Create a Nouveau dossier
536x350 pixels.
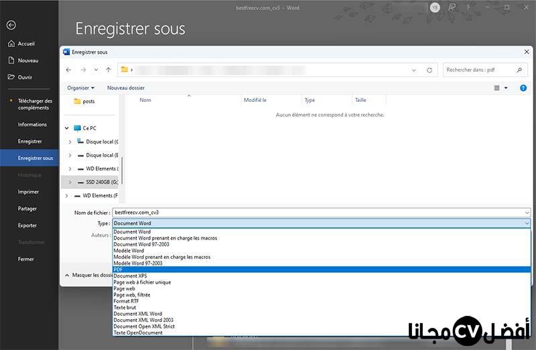pyautogui.click(x=126, y=88)
